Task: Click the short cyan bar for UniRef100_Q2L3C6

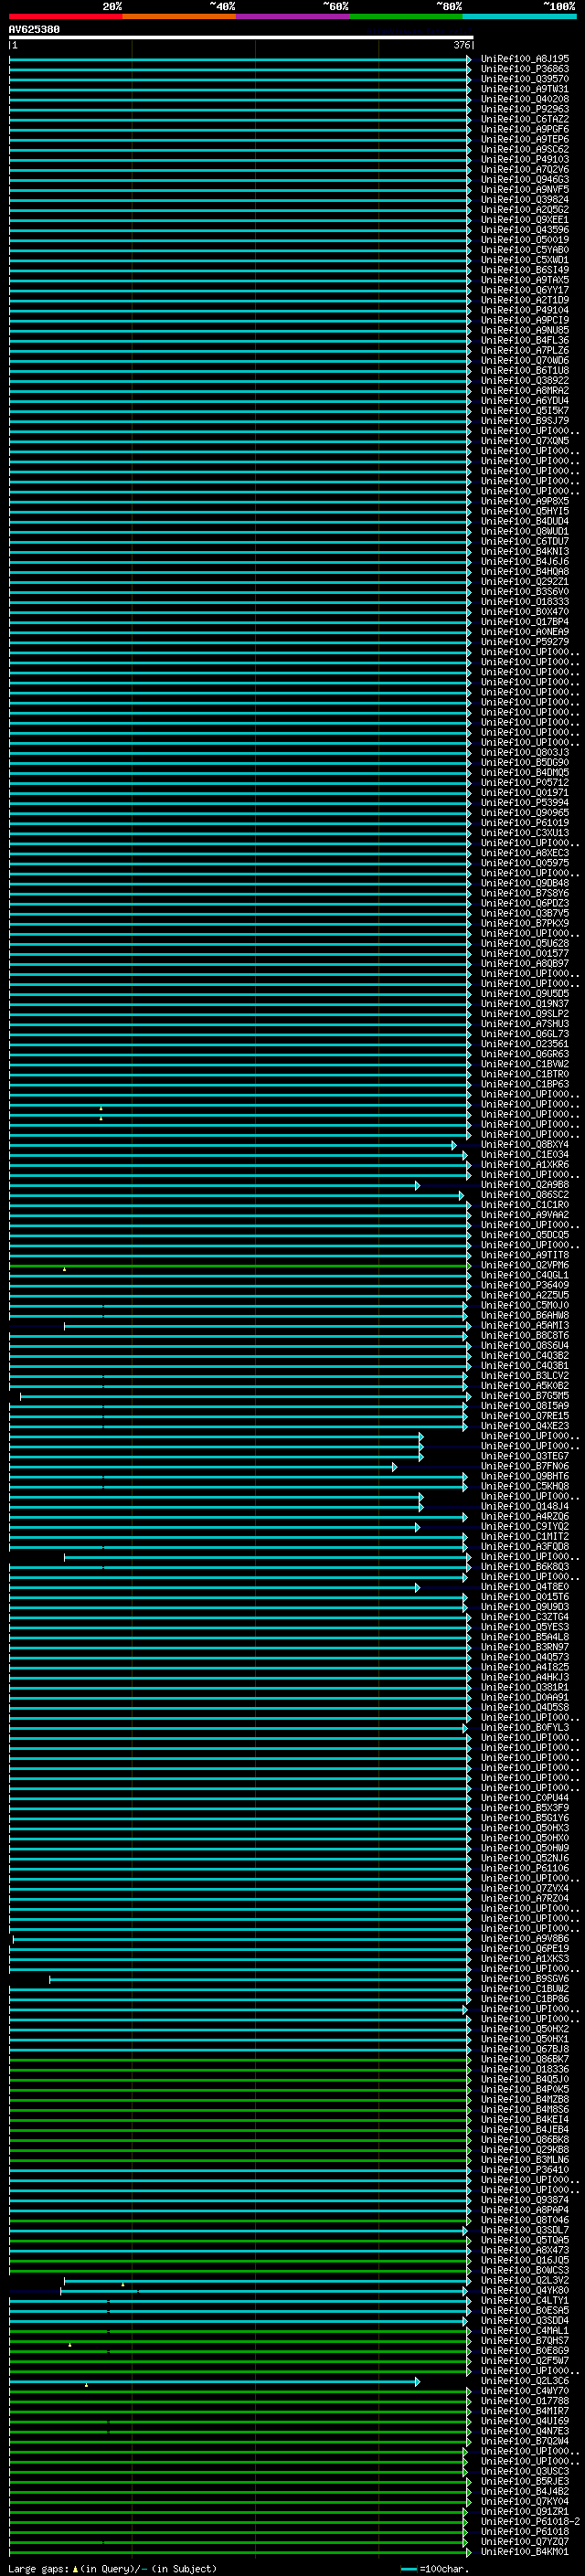Action: 214,2382
